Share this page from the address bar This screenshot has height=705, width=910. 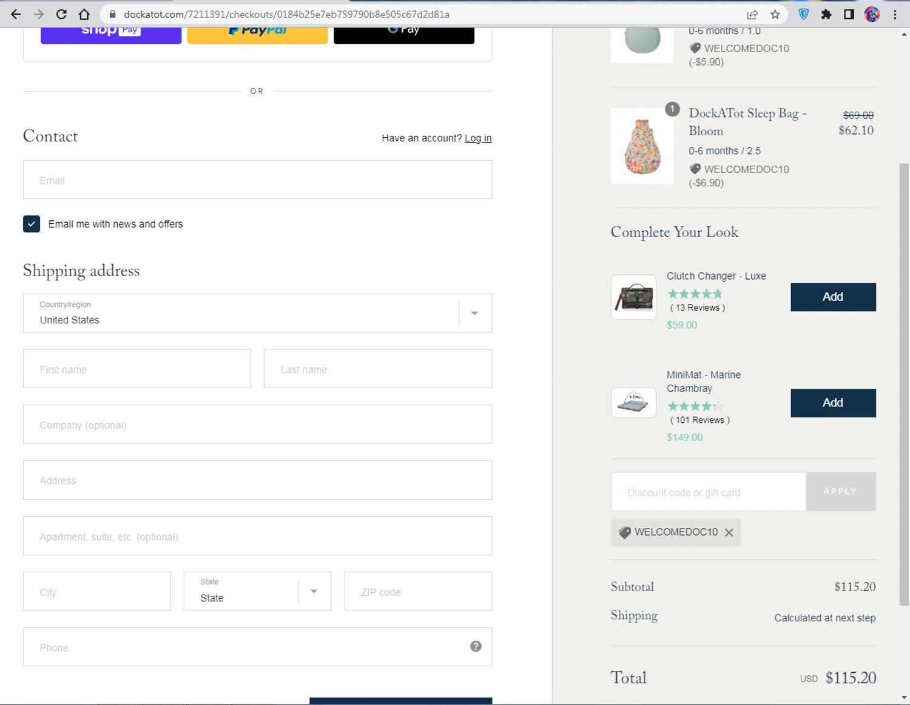coord(752,14)
